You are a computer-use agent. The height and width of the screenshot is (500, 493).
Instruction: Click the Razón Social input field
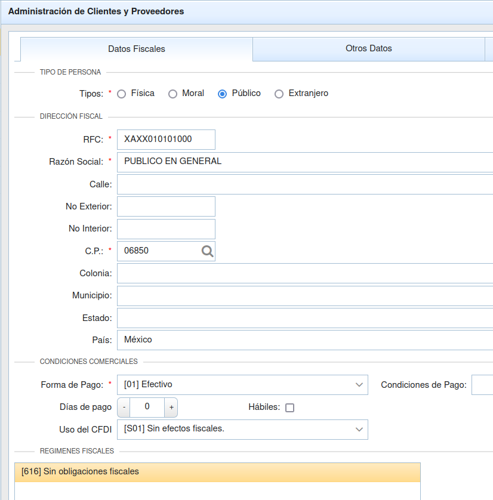(x=305, y=162)
